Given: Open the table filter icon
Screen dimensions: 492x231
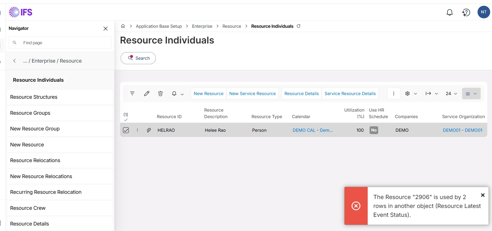Looking at the screenshot, I should click(132, 93).
